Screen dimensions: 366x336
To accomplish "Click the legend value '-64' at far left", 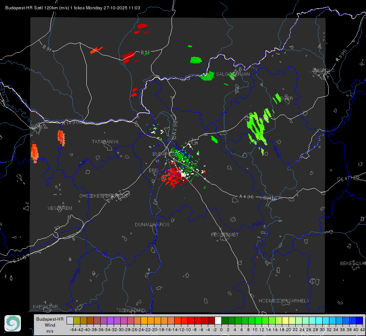I will 73,330.
